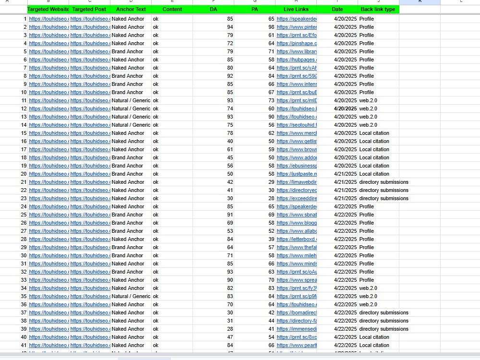
Task: Select row number 36 cell
Action: pos(14,305)
